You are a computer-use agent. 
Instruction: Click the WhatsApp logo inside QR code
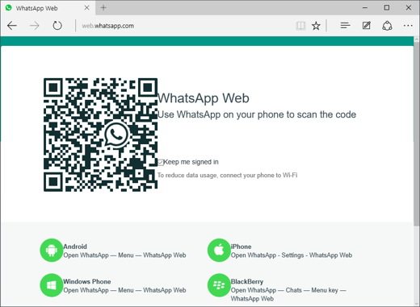click(116, 135)
